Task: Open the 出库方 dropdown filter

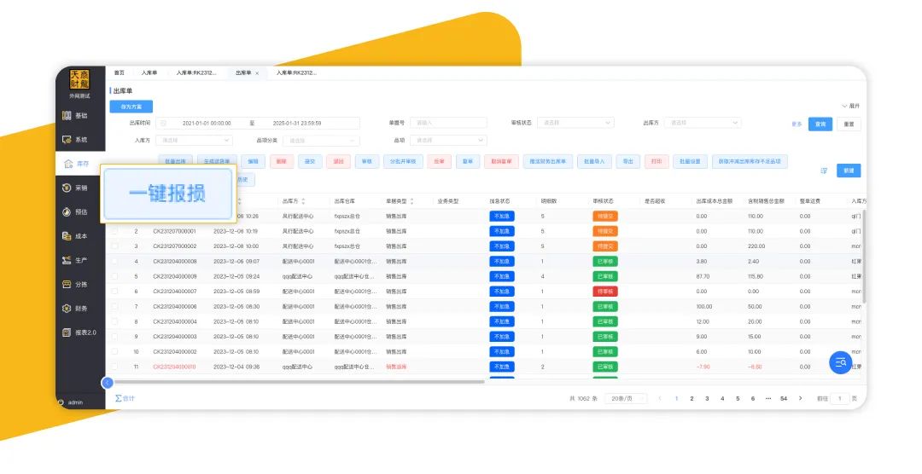Action: pyautogui.click(x=703, y=123)
